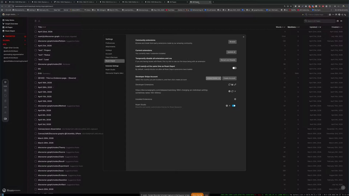Pause the Loom recording
This screenshot has height=196, width=349.
[5, 90]
